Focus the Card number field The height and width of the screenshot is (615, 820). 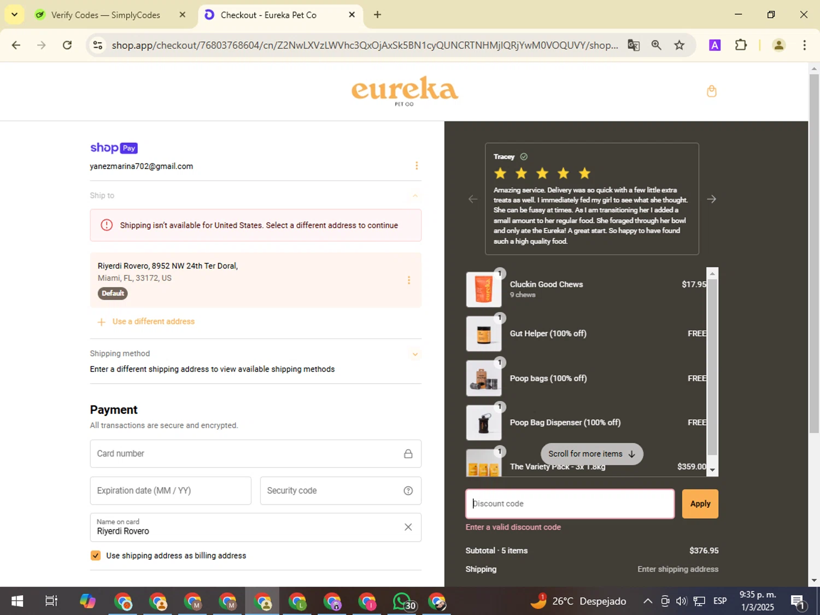(x=255, y=454)
